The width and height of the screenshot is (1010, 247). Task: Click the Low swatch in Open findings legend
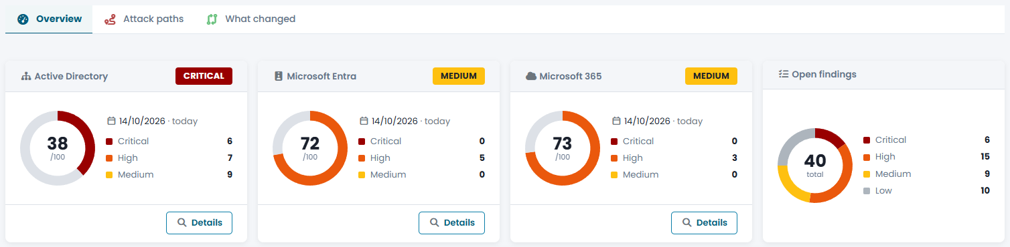(x=867, y=191)
